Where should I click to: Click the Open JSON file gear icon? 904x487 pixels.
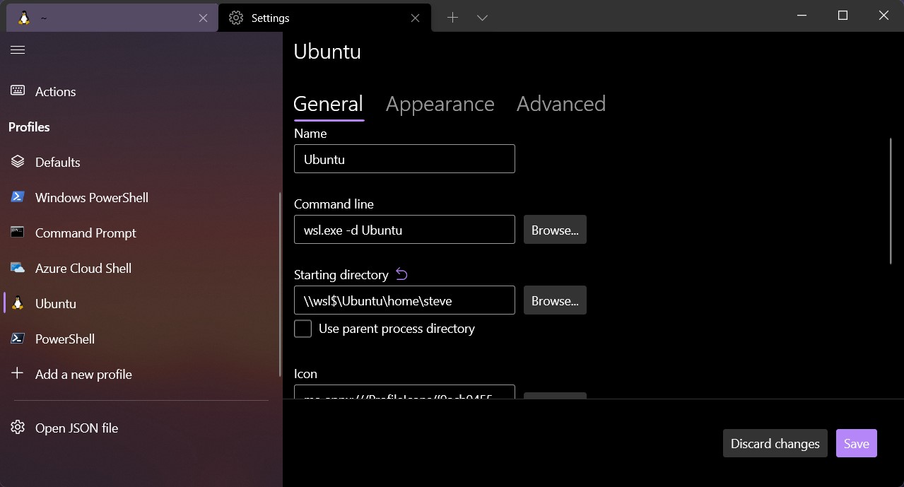(18, 428)
